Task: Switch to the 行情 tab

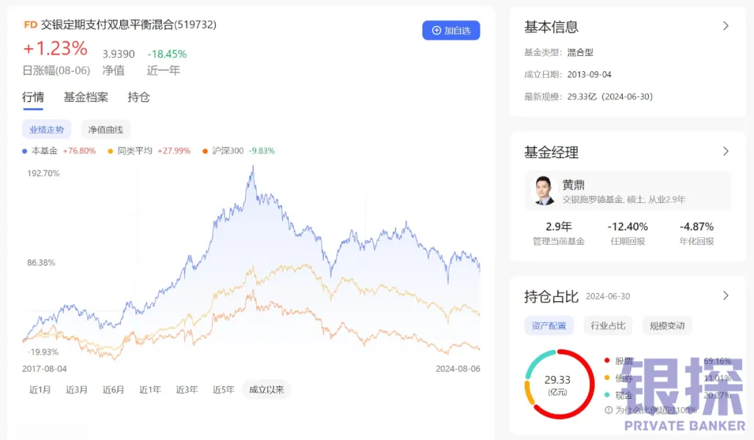Action: pos(34,97)
